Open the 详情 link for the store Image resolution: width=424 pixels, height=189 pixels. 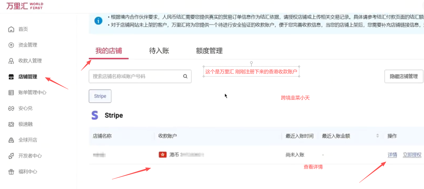(392, 155)
